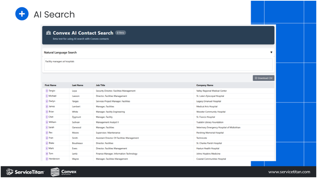Click the badge icon next to Darlyn
Image resolution: width=317 pixels, height=178 pixels.
click(x=47, y=101)
